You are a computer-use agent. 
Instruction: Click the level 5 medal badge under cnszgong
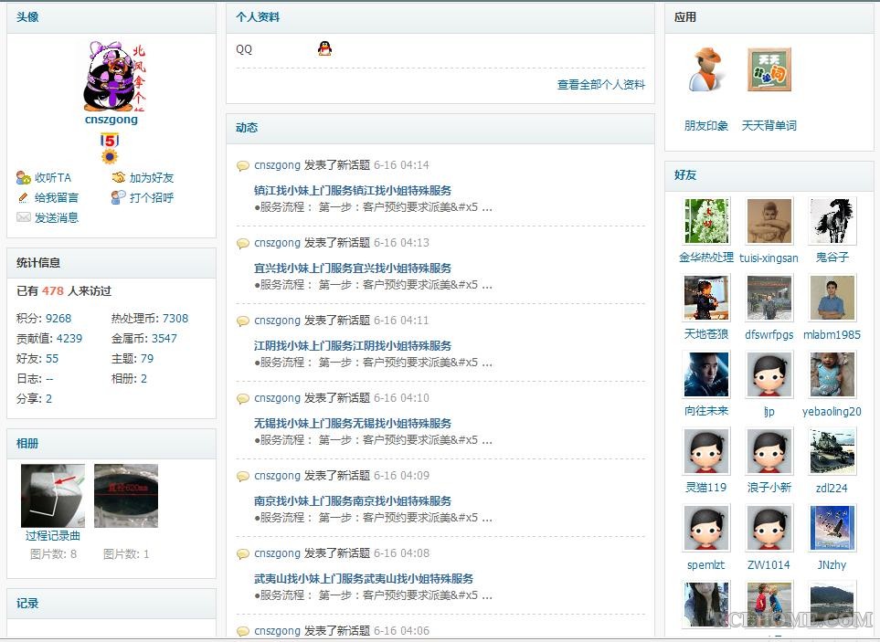(110, 140)
